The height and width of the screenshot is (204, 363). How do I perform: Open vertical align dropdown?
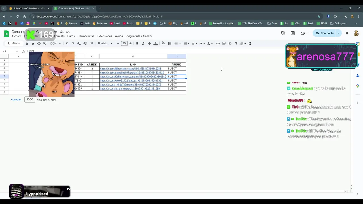[x=194, y=44]
